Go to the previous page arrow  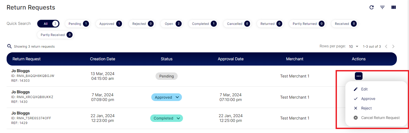386,47
